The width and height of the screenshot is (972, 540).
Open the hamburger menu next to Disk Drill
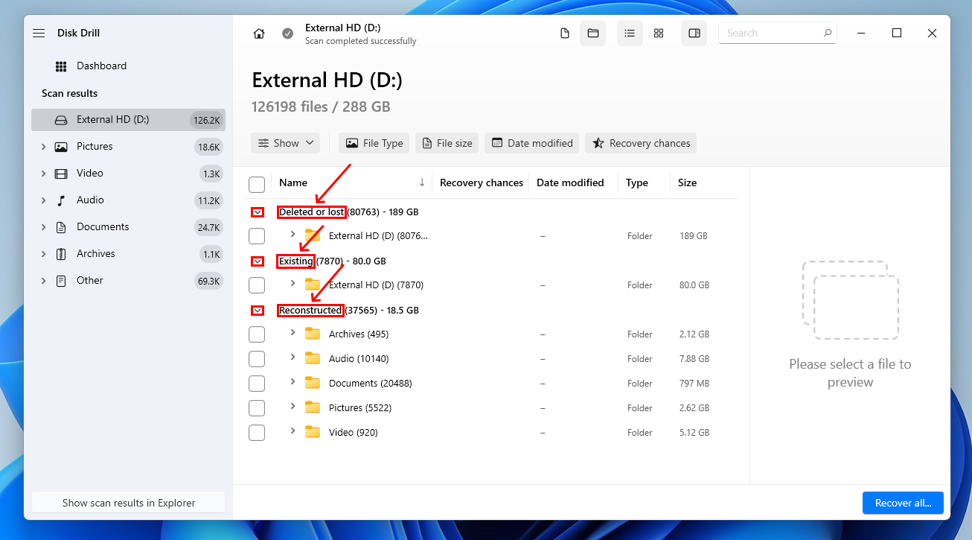tap(39, 34)
